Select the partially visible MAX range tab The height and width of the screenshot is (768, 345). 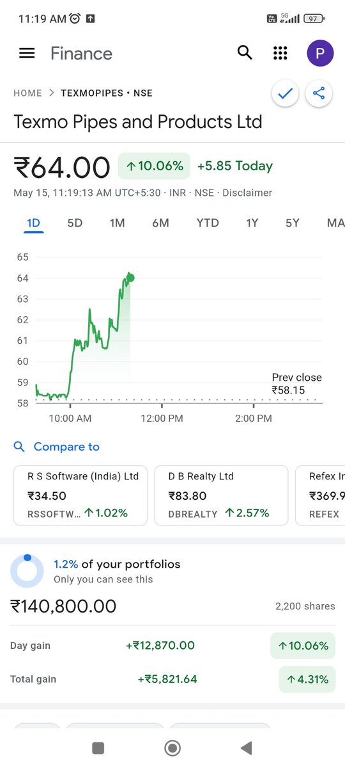[x=335, y=223]
